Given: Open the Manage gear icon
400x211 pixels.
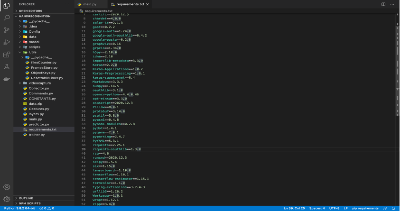Looking at the screenshot, I should coord(7,199).
